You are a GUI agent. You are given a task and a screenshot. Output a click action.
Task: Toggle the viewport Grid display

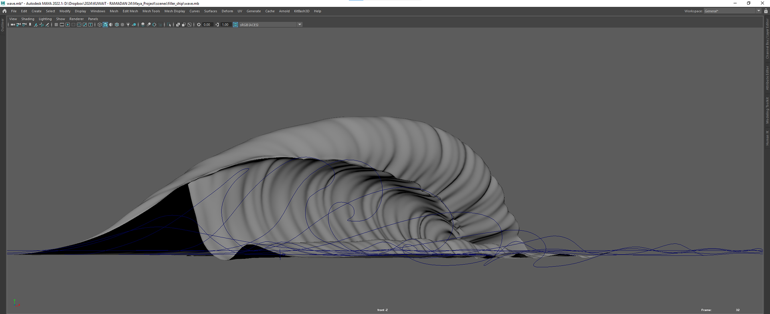click(56, 25)
